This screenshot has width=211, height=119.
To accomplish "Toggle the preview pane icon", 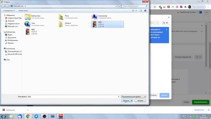I will point(140,11).
